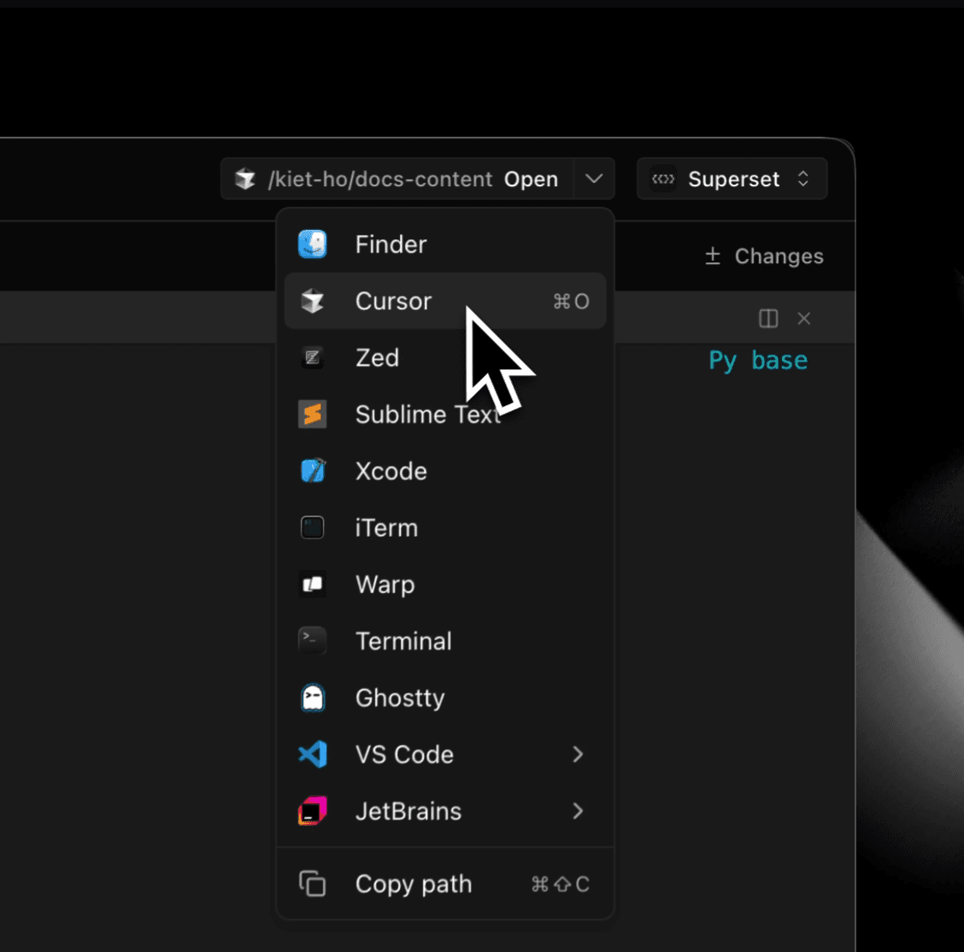The image size is (964, 952).
Task: Click the Py base environment text
Action: [x=758, y=360]
